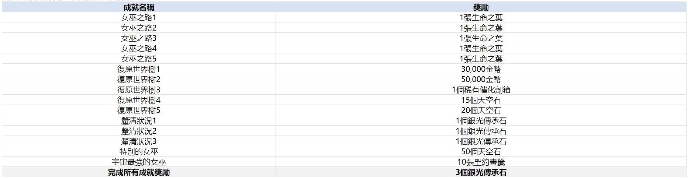The image size is (688, 179).
Task: Click the 獎勵 column header
Action: (481, 7)
